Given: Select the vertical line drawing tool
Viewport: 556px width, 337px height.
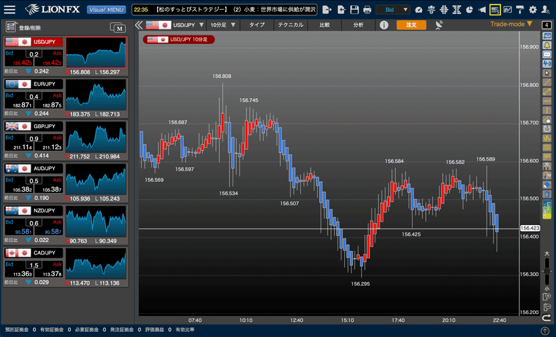Looking at the screenshot, I should coord(547,111).
